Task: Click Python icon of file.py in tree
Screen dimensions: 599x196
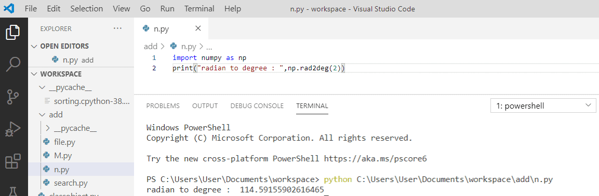Action: 47,142
